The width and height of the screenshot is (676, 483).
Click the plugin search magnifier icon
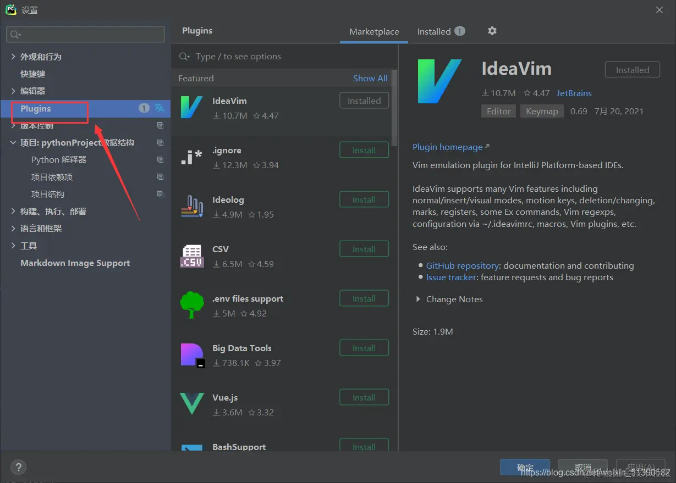(185, 57)
